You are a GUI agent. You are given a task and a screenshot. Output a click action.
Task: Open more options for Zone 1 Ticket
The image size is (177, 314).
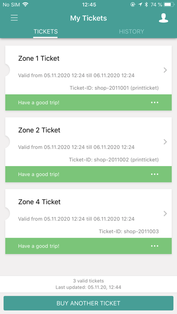point(154,102)
